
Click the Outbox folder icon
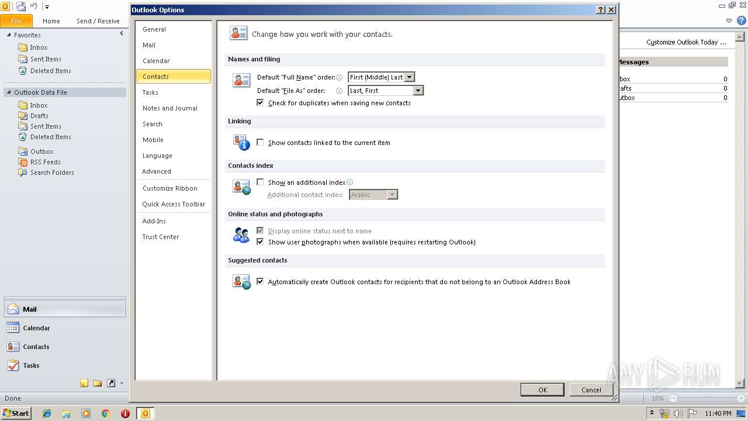click(x=23, y=151)
